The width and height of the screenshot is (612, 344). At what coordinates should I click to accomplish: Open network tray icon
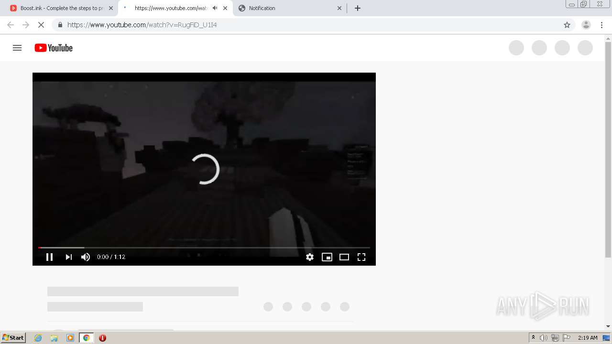pyautogui.click(x=555, y=338)
